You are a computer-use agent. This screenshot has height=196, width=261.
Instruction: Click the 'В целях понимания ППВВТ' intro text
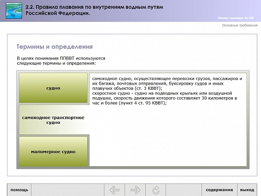tap(61, 61)
